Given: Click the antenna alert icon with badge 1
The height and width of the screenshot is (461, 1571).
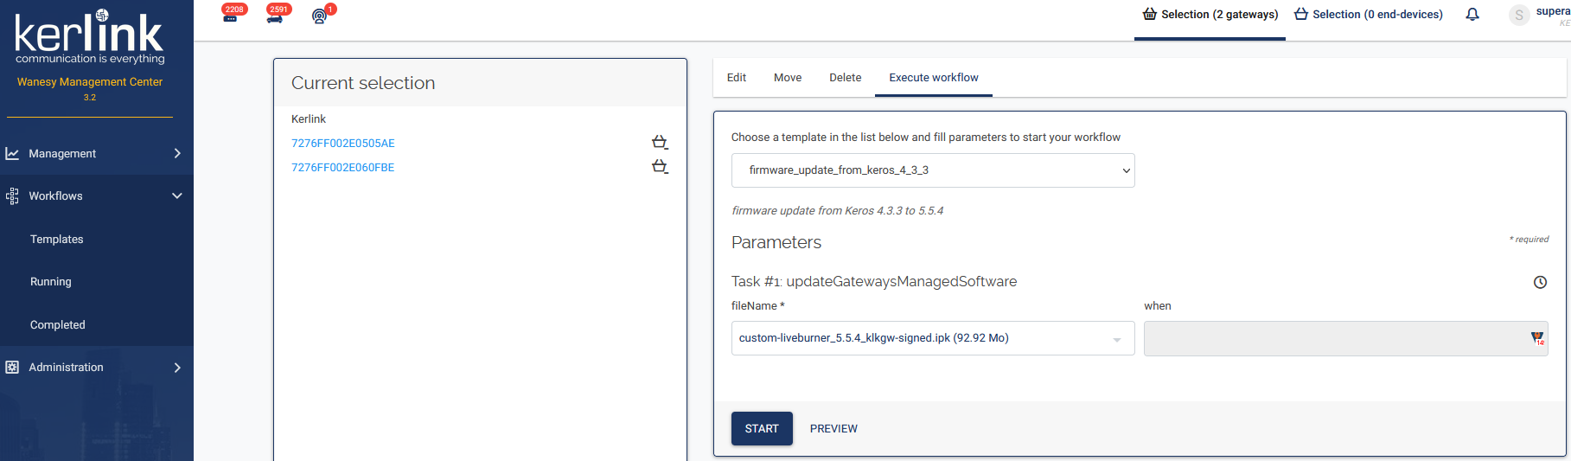Looking at the screenshot, I should (320, 16).
